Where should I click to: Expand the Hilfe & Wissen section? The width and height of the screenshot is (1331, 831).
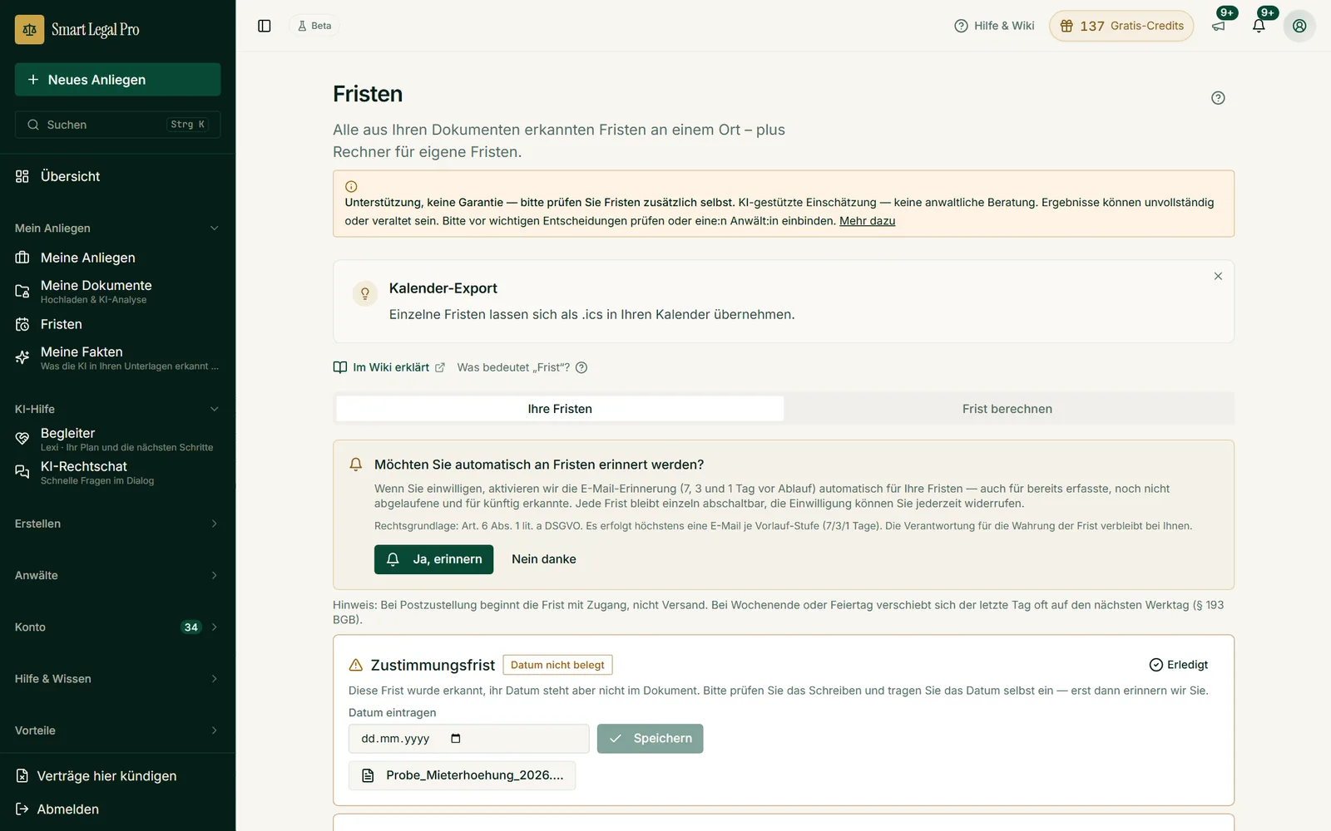tap(117, 679)
